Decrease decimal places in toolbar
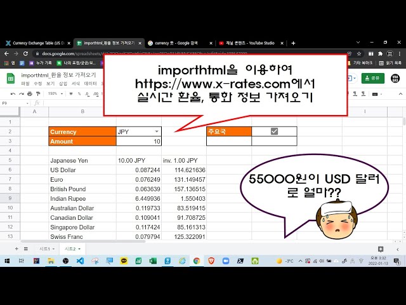406x305 pixels. [88, 93]
